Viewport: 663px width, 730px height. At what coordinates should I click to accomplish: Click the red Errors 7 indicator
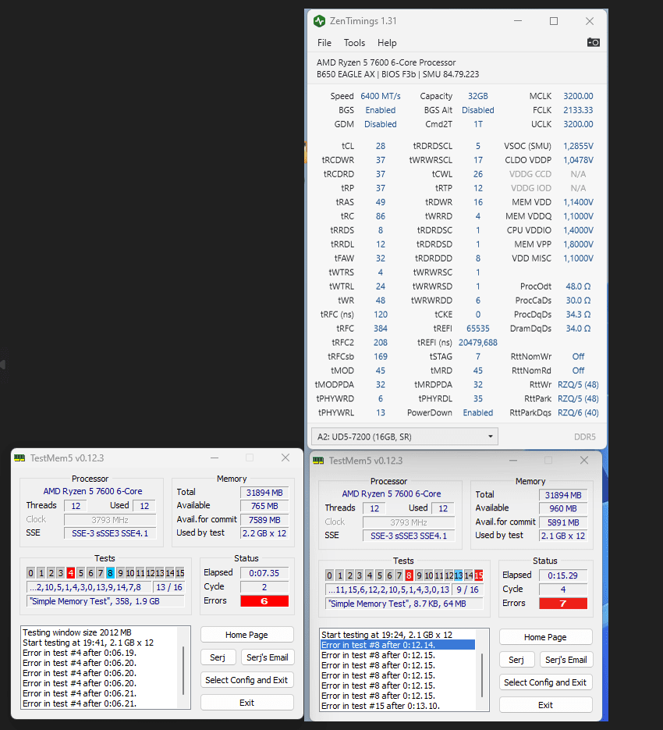(x=563, y=604)
